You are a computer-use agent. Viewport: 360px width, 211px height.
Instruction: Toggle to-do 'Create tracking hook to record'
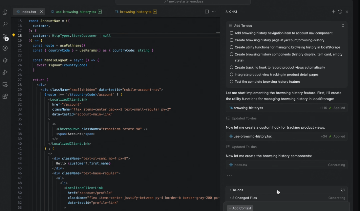pos(231,68)
